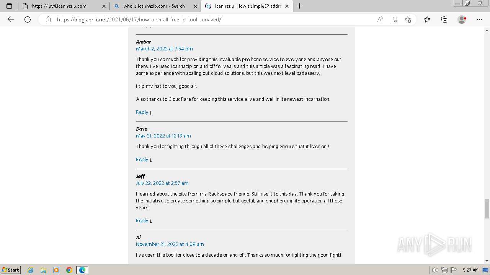Open the volume control tray icon
490x275 pixels.
435,270
